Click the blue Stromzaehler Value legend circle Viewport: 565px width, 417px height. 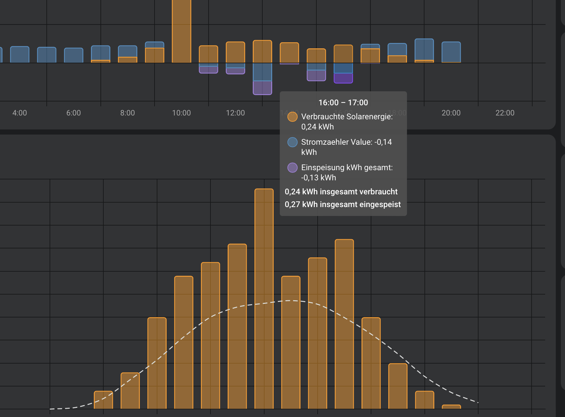pyautogui.click(x=292, y=142)
